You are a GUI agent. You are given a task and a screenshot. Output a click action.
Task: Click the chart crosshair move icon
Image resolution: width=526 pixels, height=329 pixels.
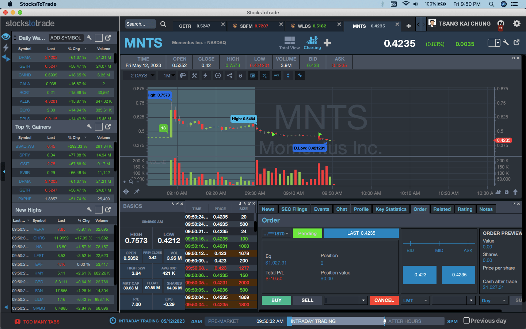coord(126,192)
